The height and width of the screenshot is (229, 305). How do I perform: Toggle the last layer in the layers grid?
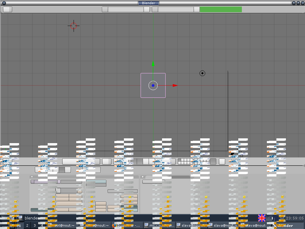(208, 163)
